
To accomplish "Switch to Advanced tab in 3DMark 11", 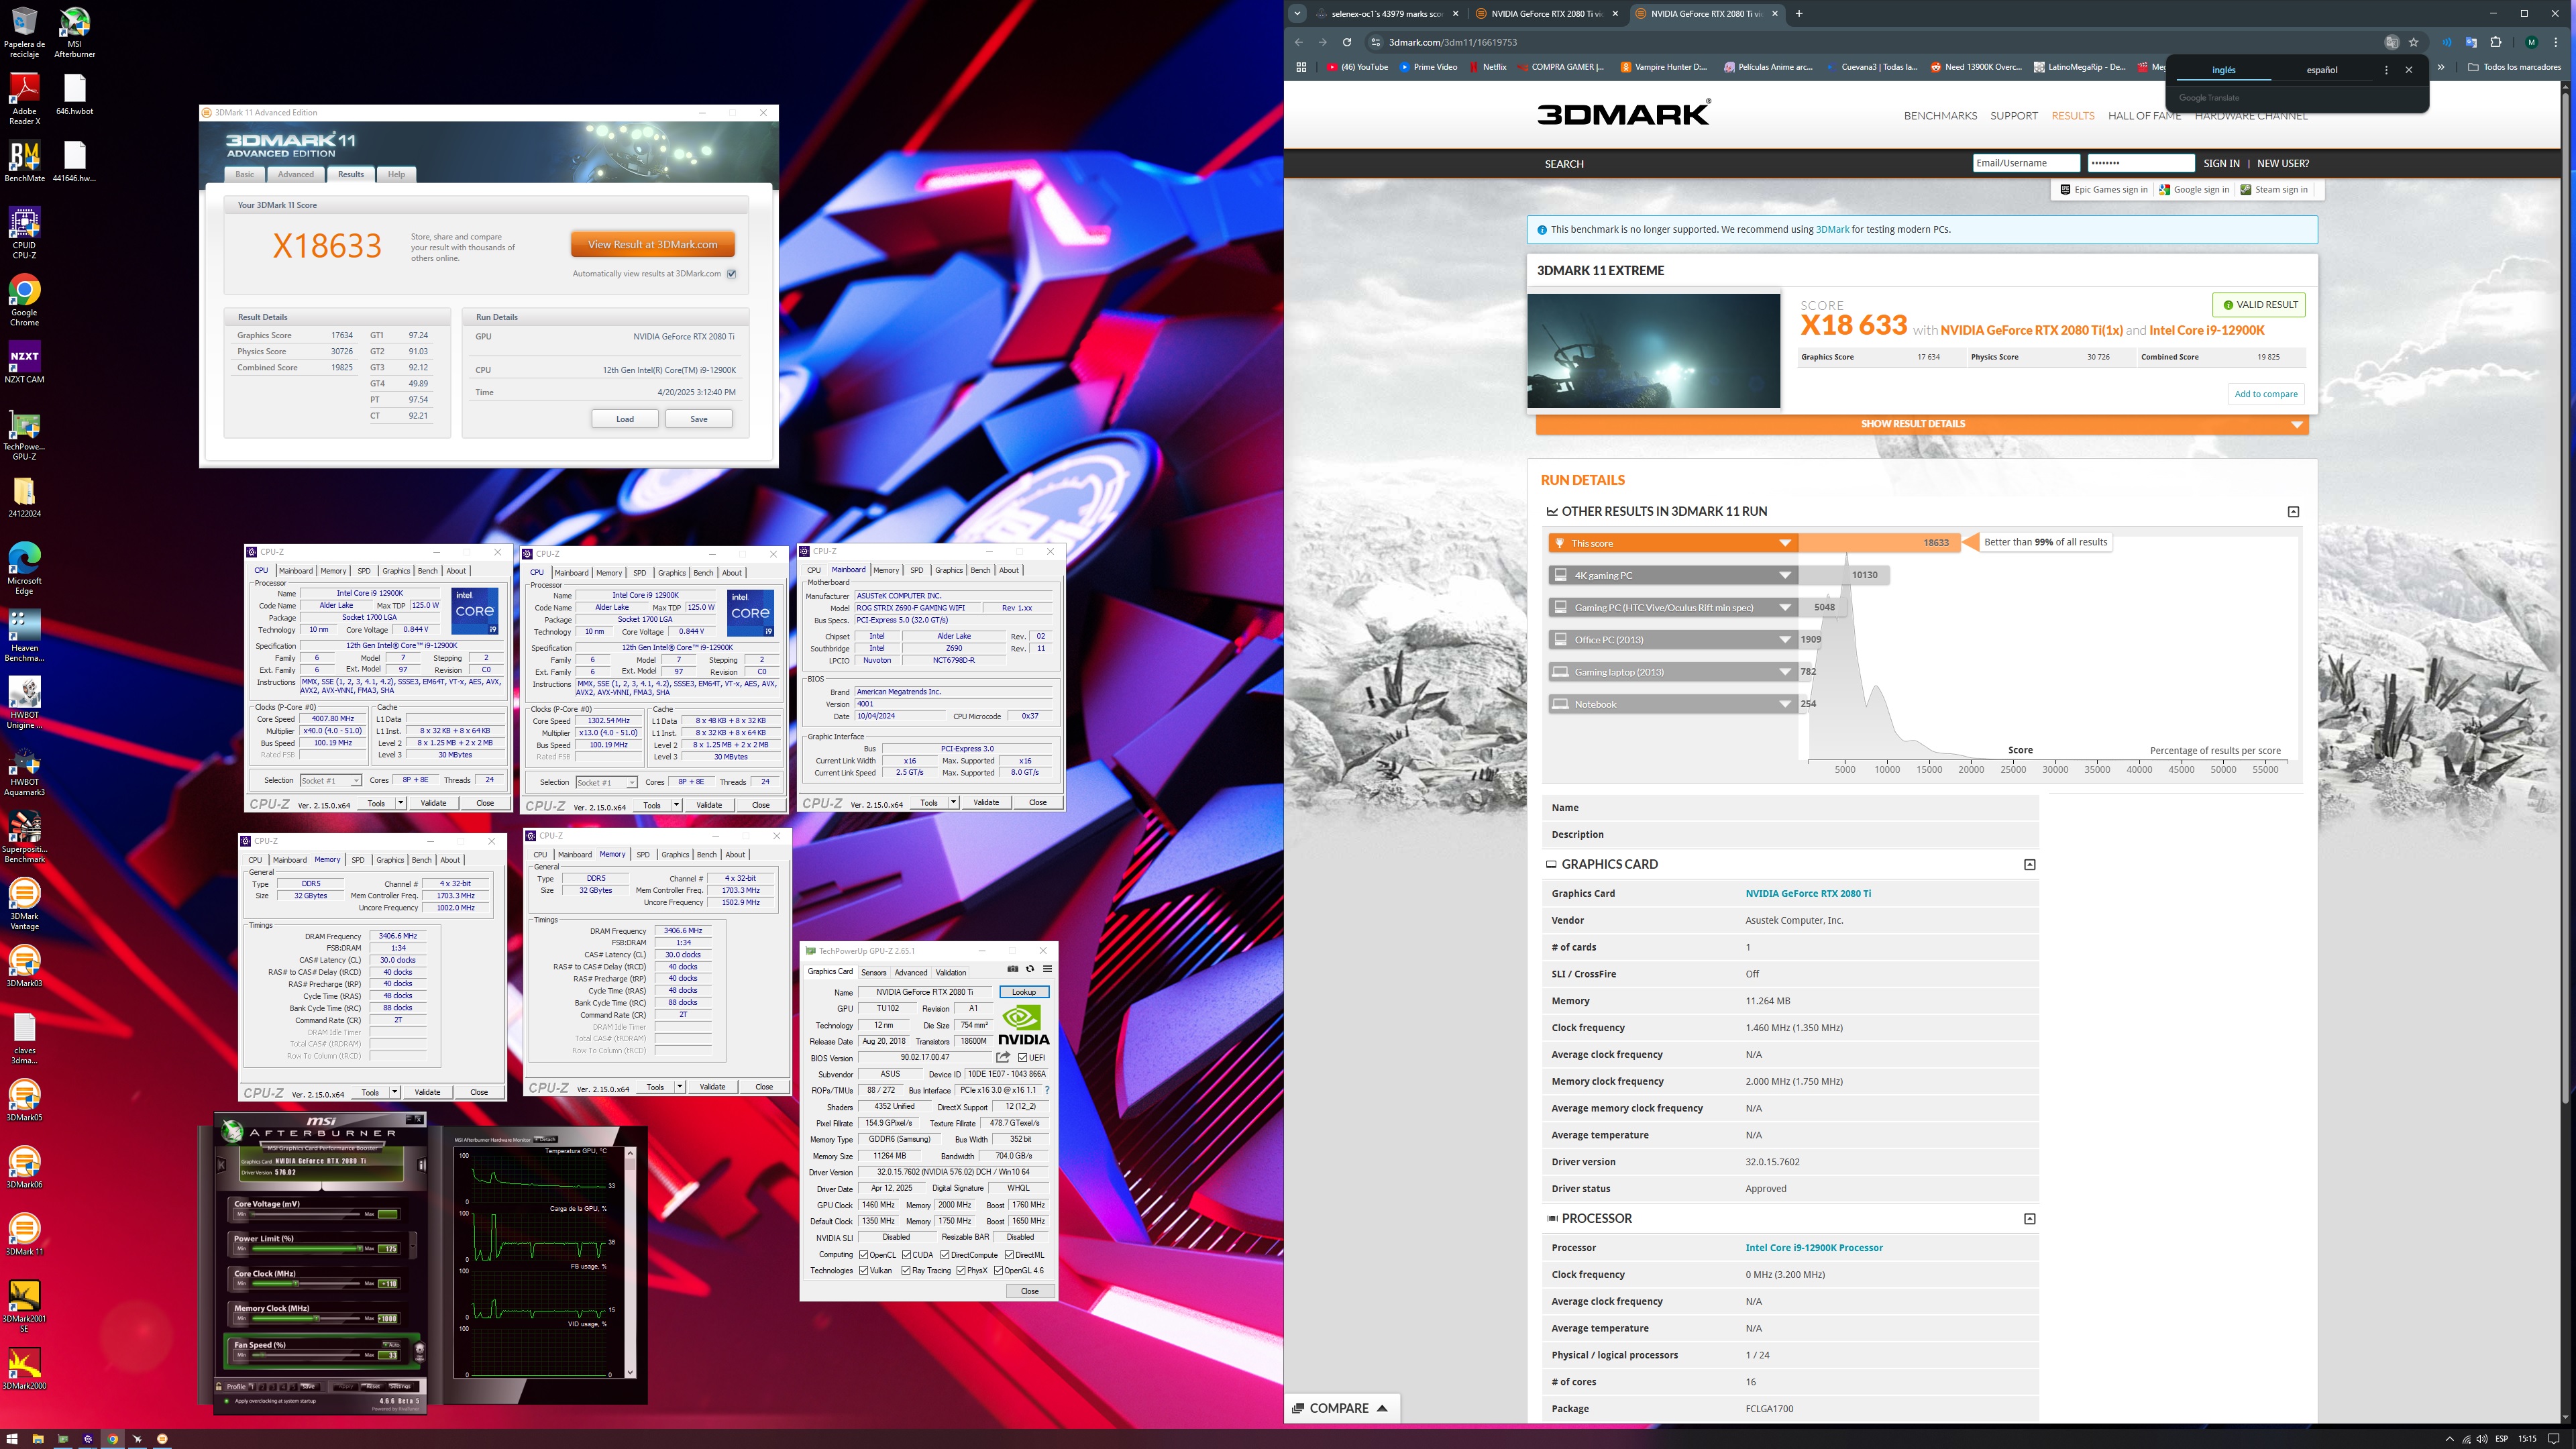I will pos(295,174).
